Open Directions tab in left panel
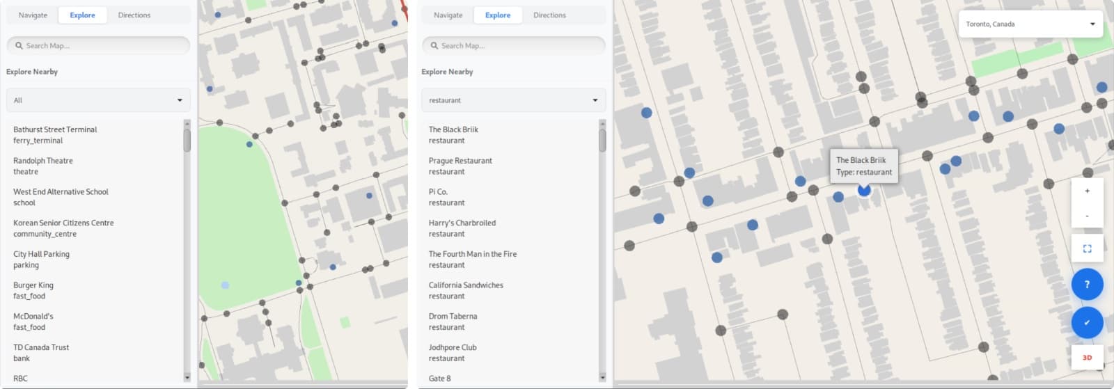Screen dimensions: 1114x389 tap(134, 15)
